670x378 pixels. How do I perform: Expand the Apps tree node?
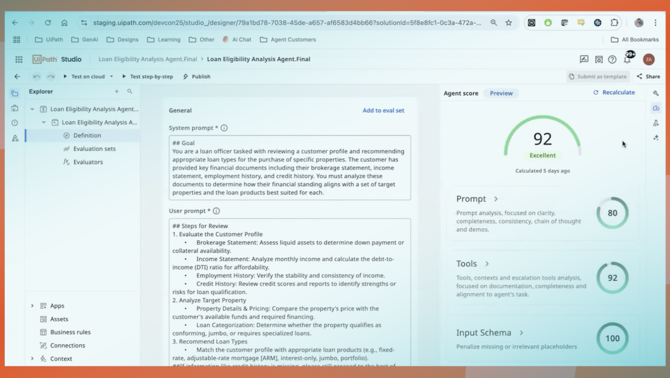pos(32,306)
